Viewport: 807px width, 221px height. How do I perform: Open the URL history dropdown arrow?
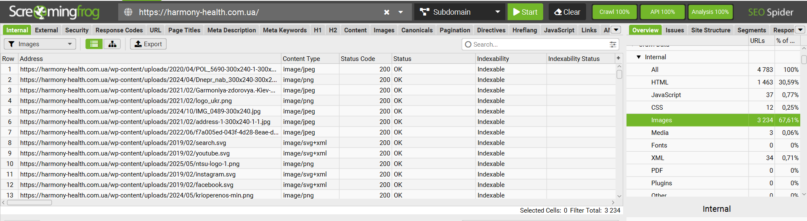pyautogui.click(x=401, y=12)
